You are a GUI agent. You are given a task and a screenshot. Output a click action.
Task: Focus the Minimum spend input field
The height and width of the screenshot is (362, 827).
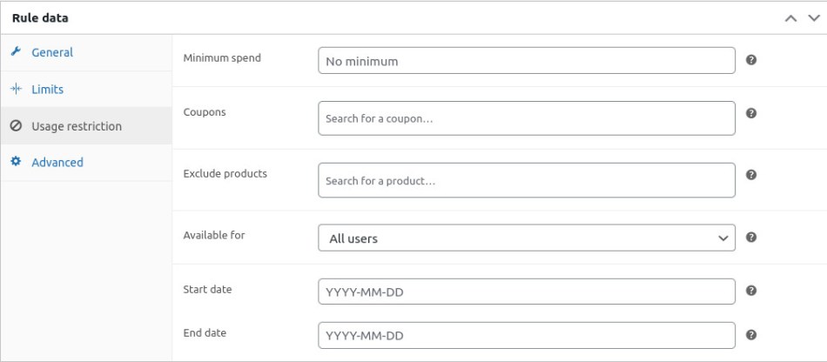[526, 61]
